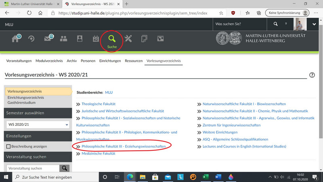Viewport: 323px width, 182px height.
Task: Click the Windows Start button
Action: click(6, 177)
